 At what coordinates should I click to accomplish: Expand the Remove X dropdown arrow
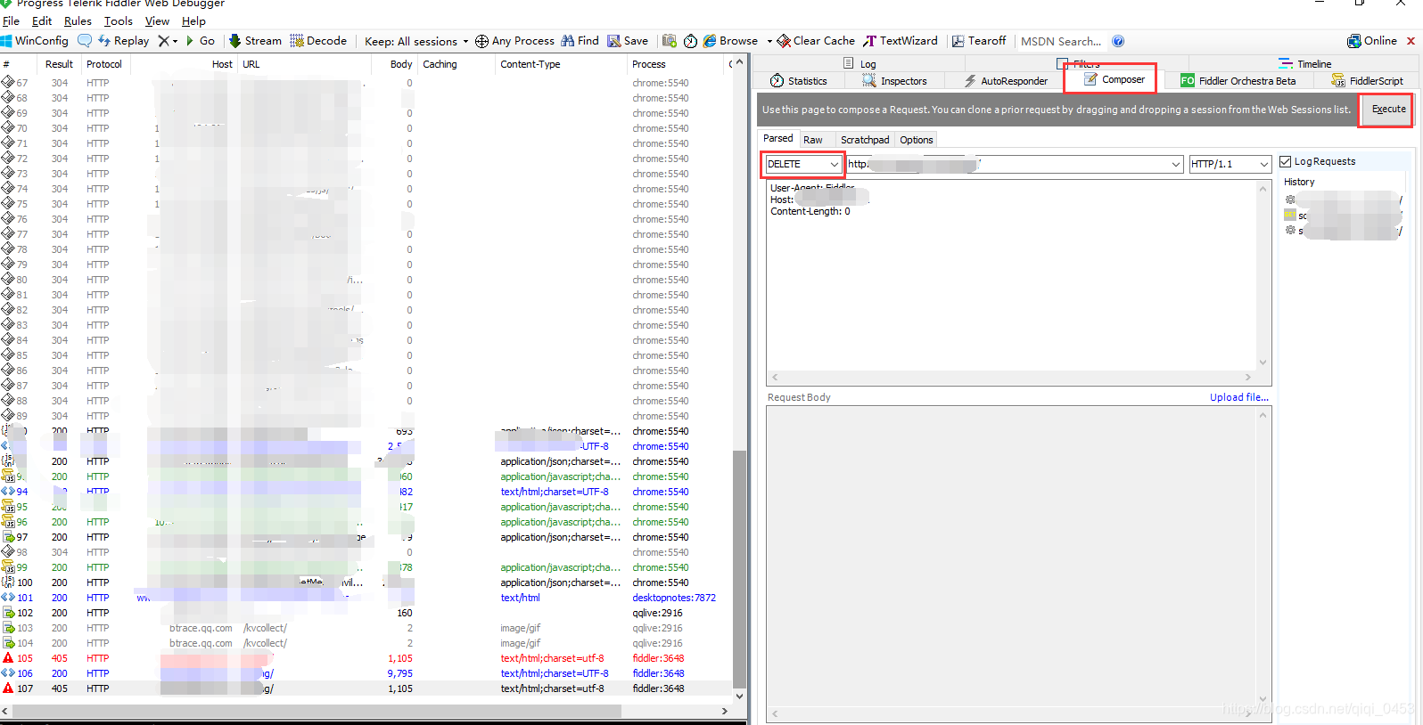(175, 41)
